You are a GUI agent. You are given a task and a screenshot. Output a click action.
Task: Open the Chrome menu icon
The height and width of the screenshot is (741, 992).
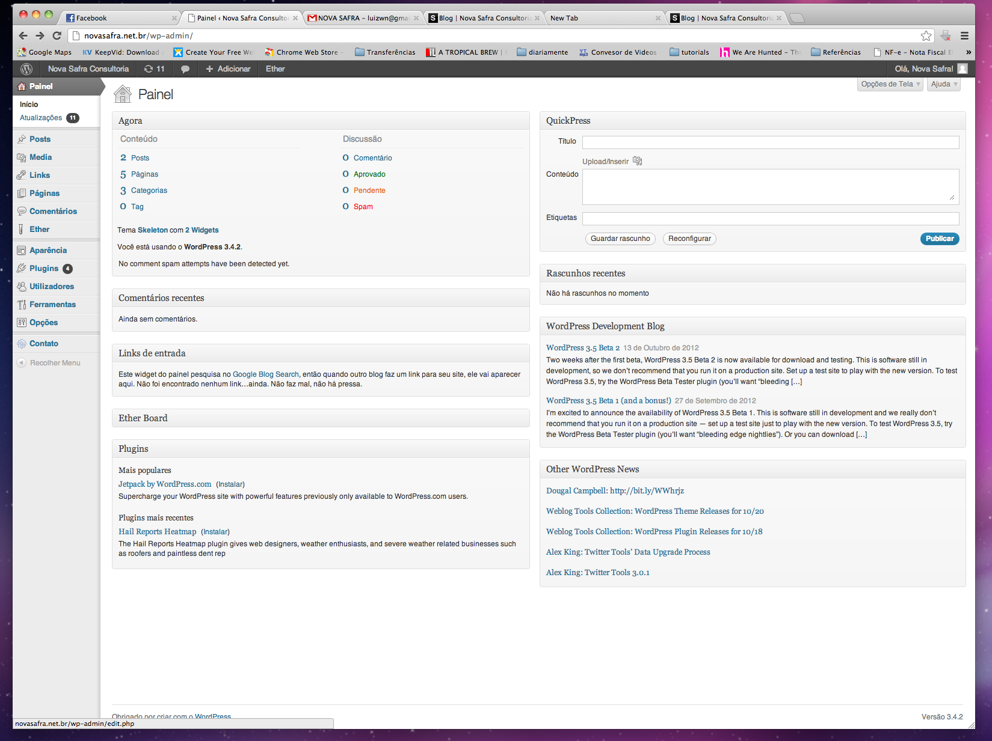coord(964,36)
